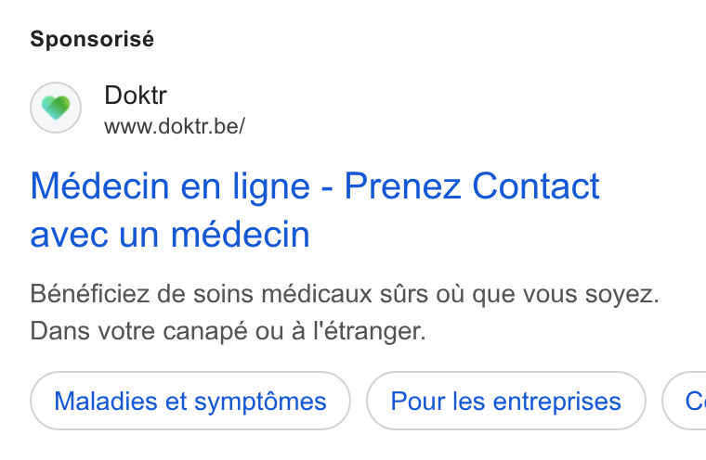706x460 pixels.
Task: Click the Doktr green heart logo
Action: (x=56, y=108)
